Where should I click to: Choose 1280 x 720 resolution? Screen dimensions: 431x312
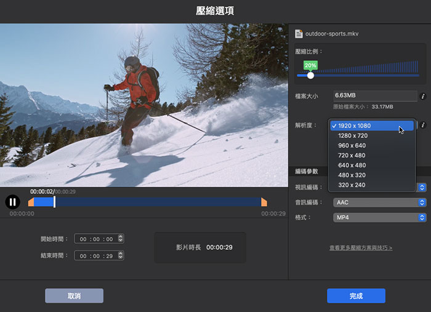pos(372,135)
